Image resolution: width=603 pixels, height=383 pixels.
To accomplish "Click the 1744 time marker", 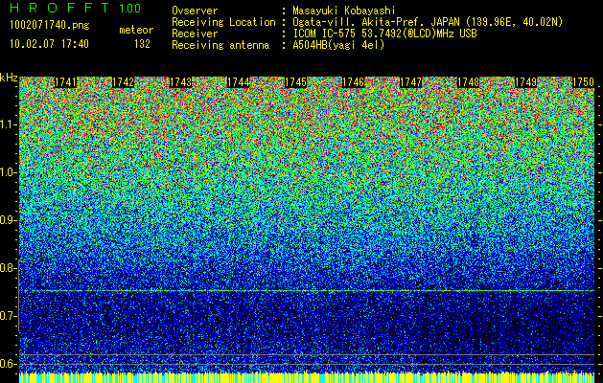I will click(239, 82).
